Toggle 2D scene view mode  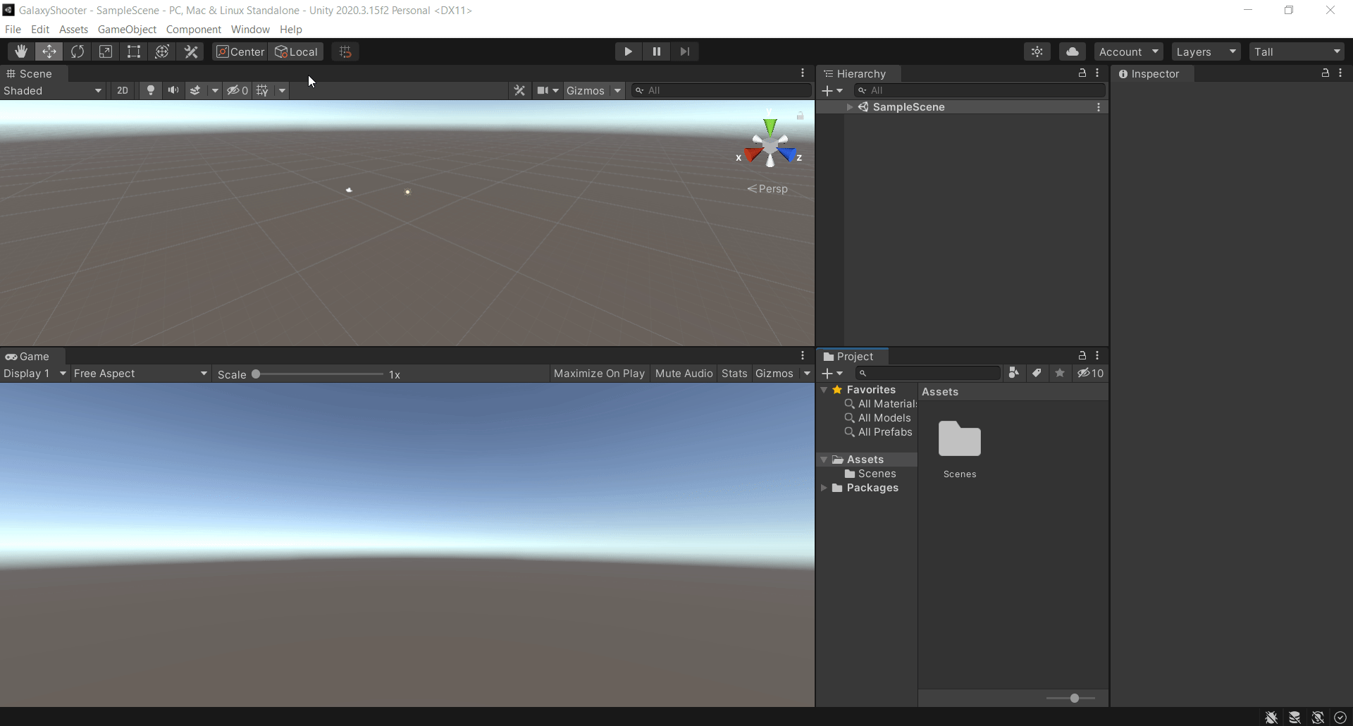(123, 90)
